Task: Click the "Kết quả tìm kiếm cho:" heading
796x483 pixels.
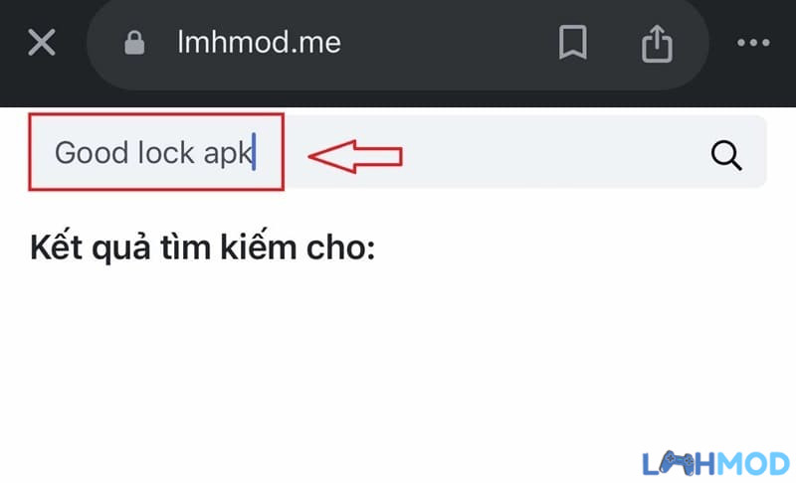Action: coord(203,247)
